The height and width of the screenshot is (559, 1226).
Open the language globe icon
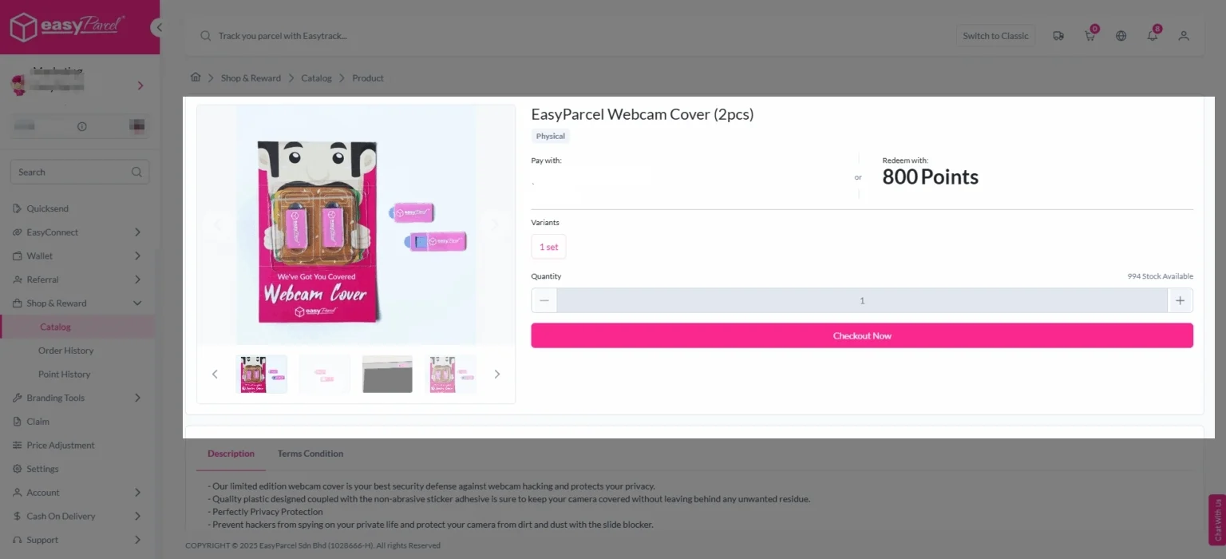[x=1121, y=36]
